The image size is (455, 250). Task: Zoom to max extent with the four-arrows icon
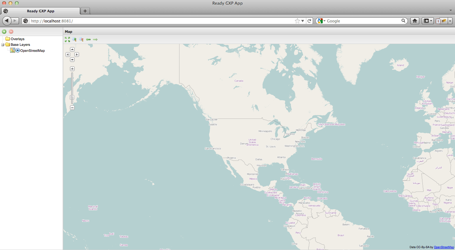pyautogui.click(x=67, y=40)
